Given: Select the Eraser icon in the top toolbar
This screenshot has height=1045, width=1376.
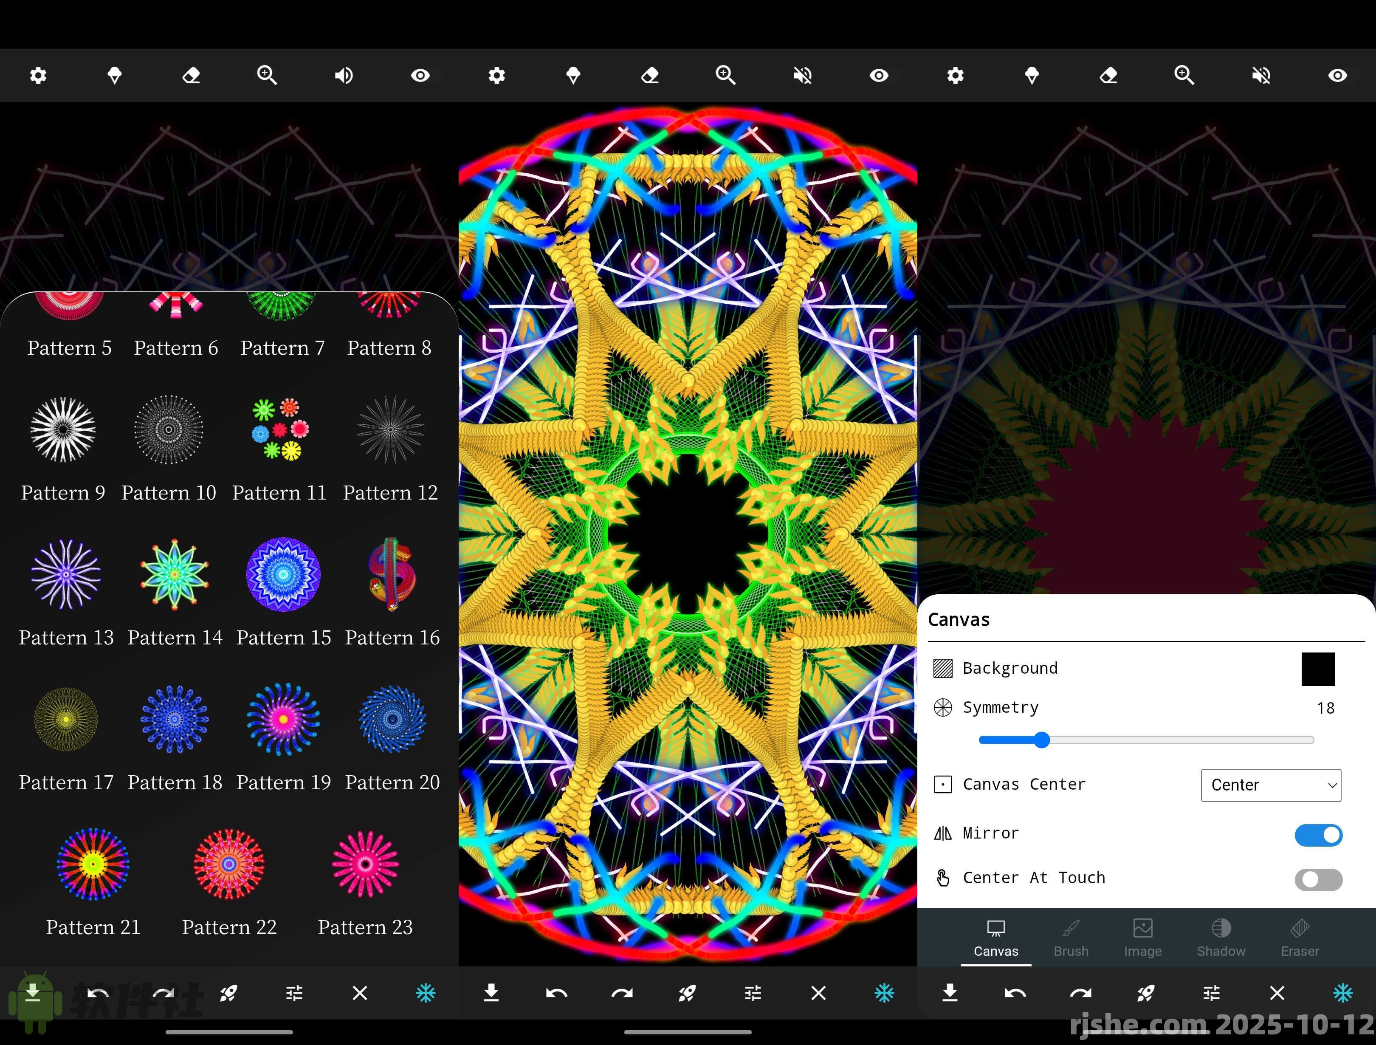Looking at the screenshot, I should click(x=191, y=75).
